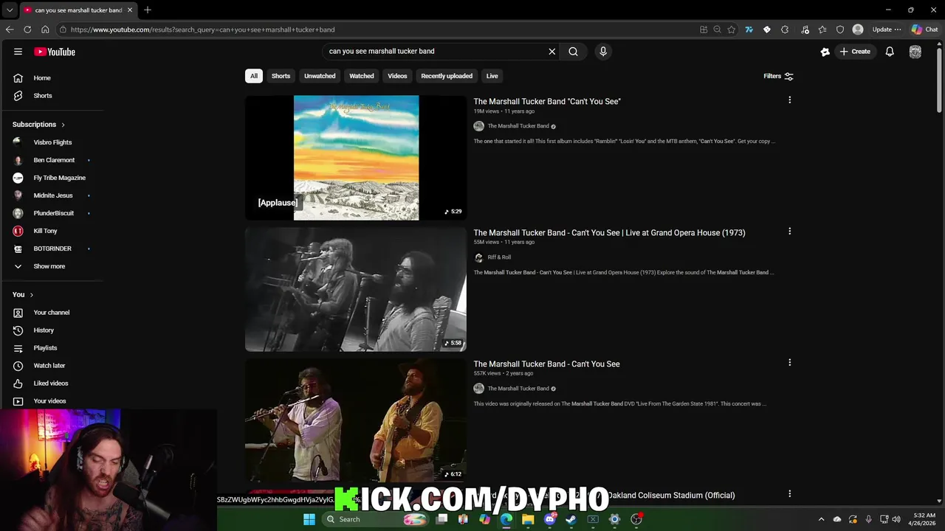Screen dimensions: 945x531
Task: Open the YouTube account avatar menu
Action: 915,52
